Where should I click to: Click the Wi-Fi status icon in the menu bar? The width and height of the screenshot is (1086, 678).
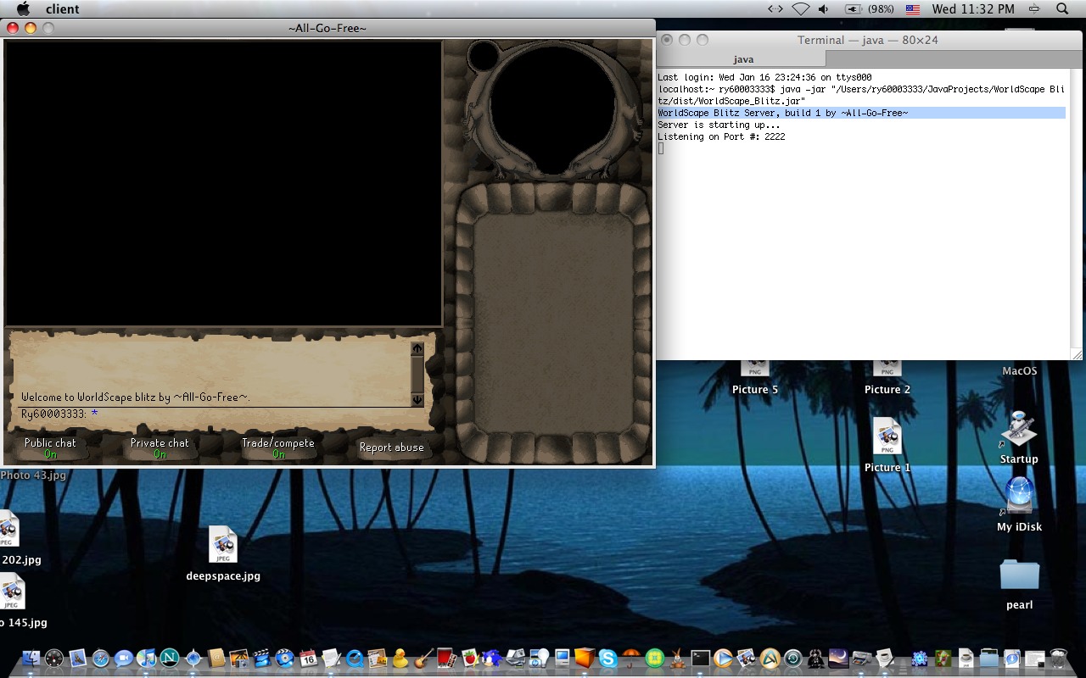[x=800, y=8]
